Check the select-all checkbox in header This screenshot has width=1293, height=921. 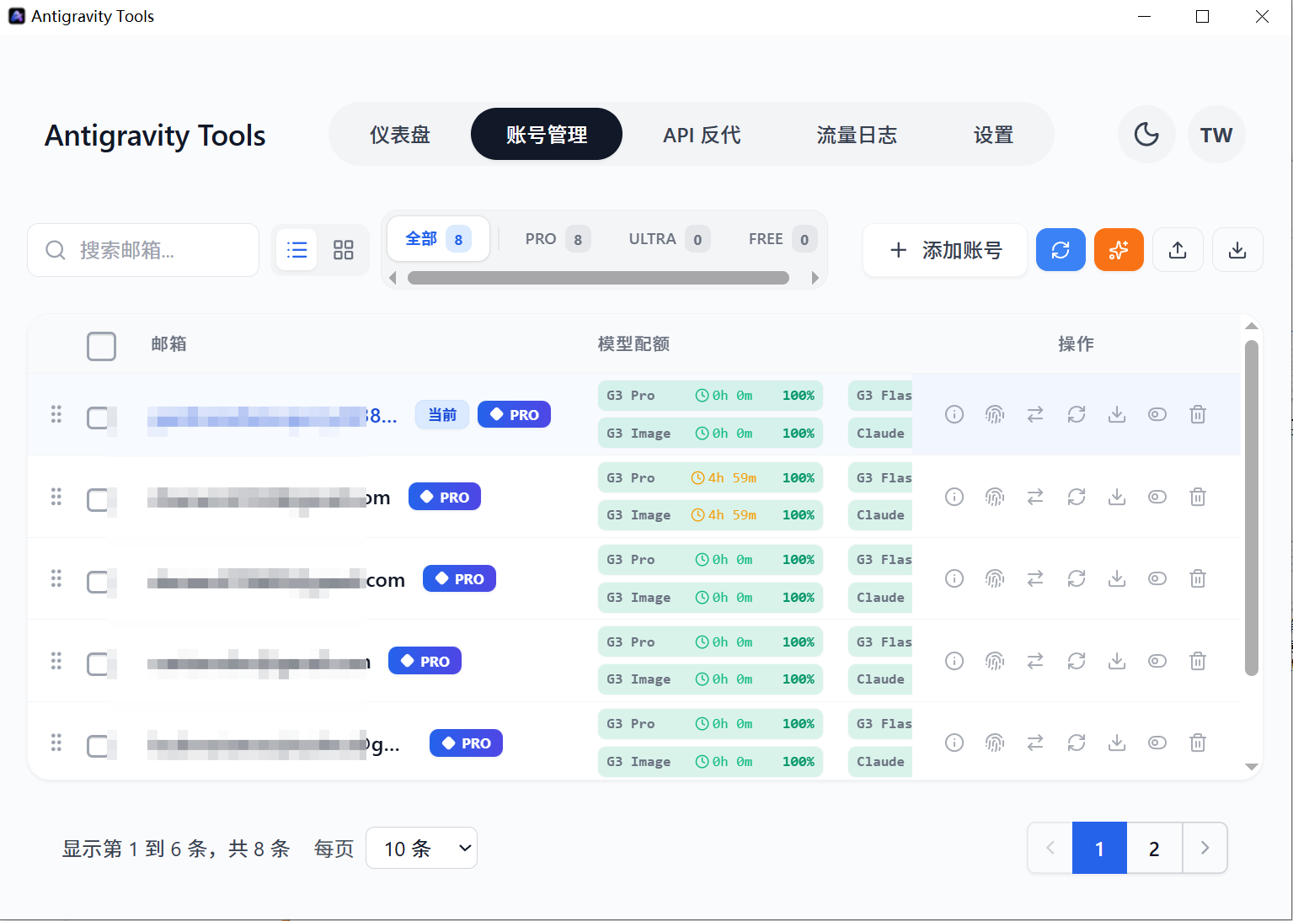(101, 346)
